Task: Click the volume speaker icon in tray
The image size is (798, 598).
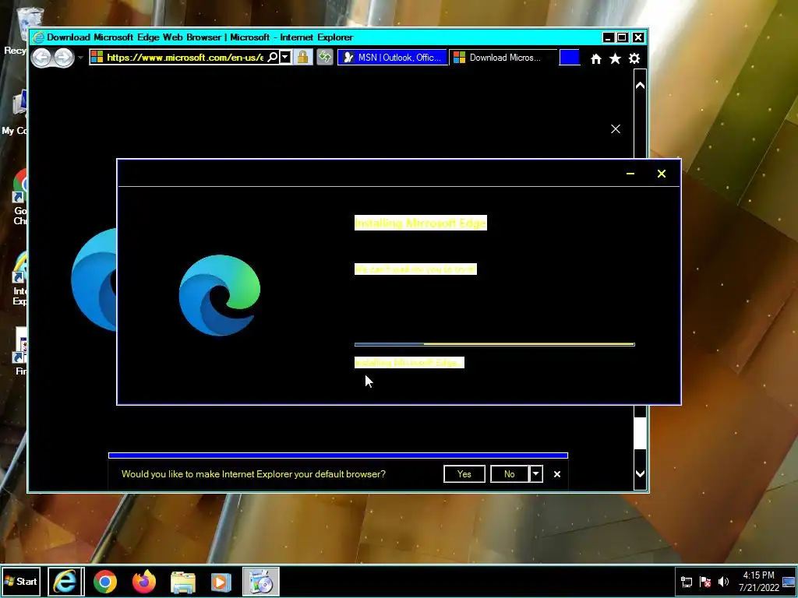Action: (723, 582)
